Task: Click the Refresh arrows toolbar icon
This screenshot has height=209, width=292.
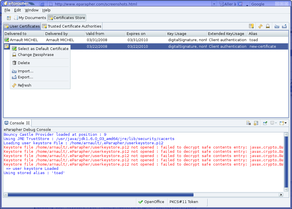Action: pos(260,26)
